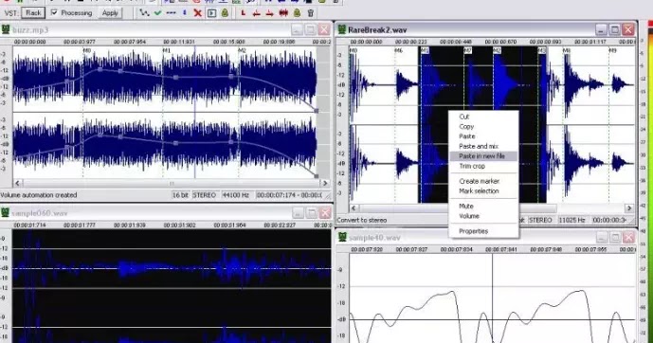Click 'STEREO' in buzz.mp3 status bar
The image size is (653, 343).
coord(204,195)
